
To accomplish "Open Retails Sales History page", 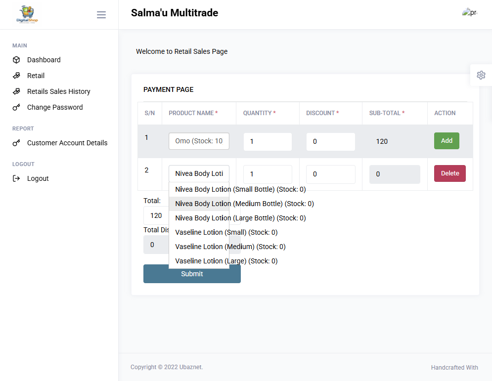I will 59,91.
